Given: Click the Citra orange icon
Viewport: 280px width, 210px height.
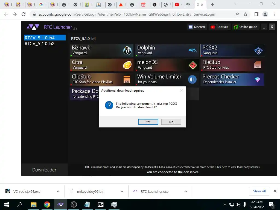Looking at the screenshot, I should tap(127, 65).
